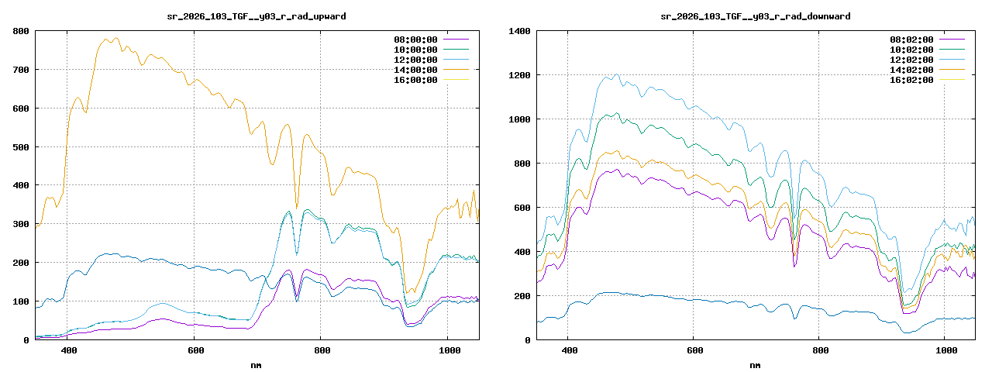Click the 16:00:00 legend entry
Screen dimensions: 992x372
coord(415,80)
